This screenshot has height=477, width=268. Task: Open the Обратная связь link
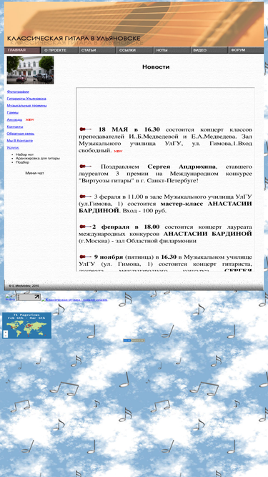pos(21,134)
